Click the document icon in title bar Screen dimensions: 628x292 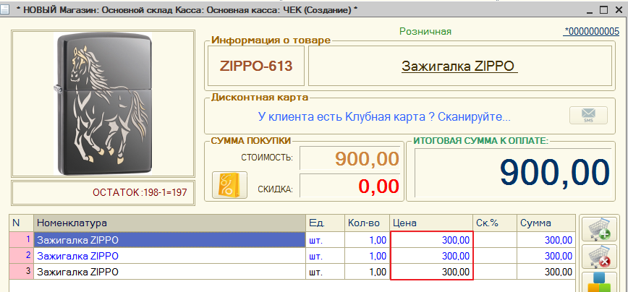6,10
